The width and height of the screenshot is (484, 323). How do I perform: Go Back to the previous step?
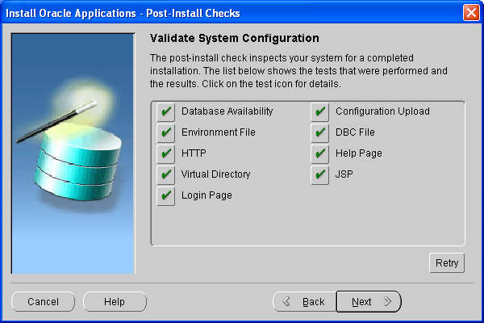click(x=304, y=302)
